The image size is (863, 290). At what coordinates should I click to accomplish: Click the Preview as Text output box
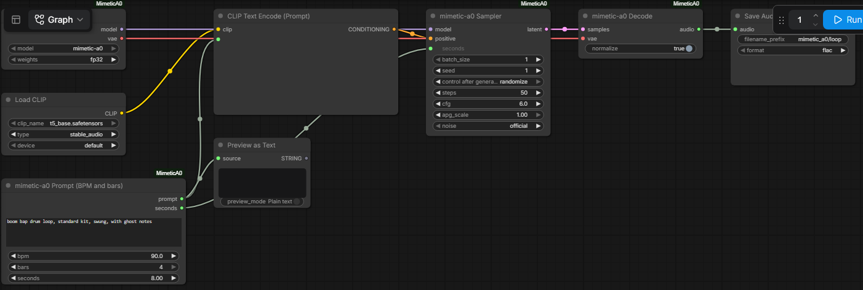click(262, 182)
